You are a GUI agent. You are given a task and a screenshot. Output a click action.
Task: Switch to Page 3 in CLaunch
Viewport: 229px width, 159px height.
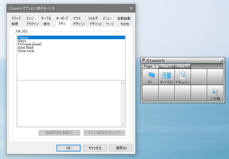click(183, 66)
